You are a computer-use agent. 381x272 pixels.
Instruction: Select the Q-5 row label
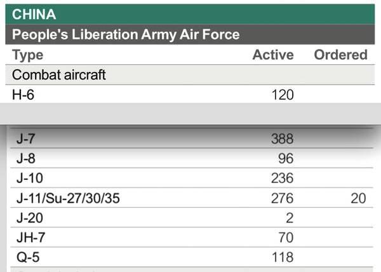[28, 257]
